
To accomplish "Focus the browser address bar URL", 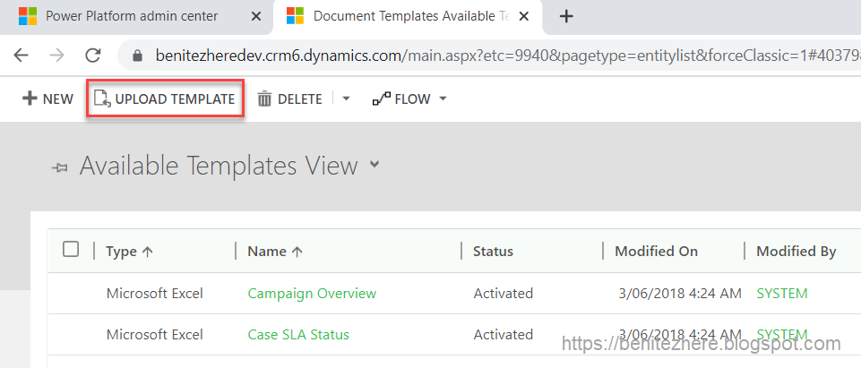I will point(508,56).
